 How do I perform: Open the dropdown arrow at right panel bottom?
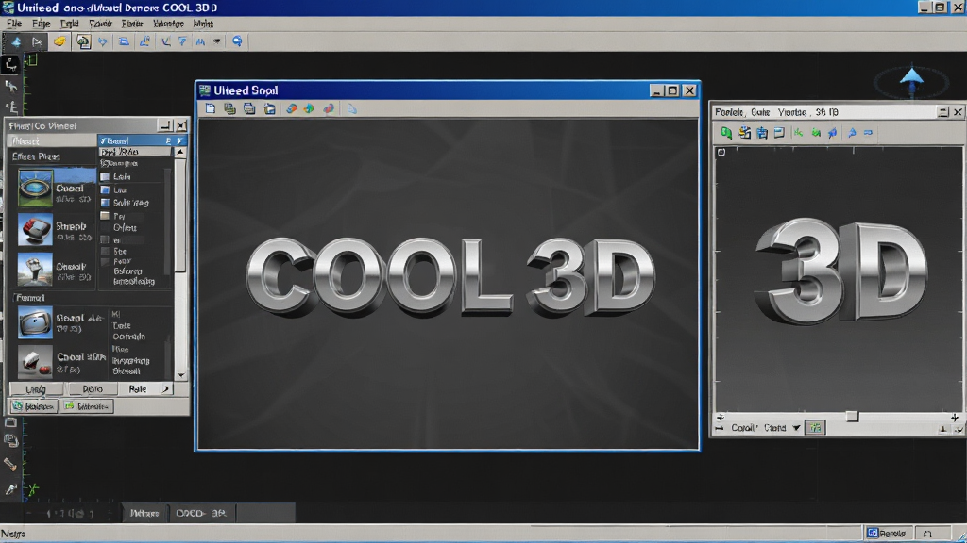[x=796, y=427]
